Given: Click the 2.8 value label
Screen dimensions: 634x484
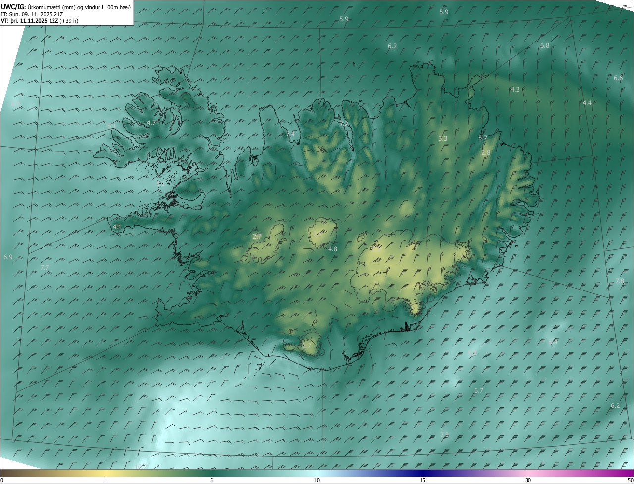Looking at the screenshot, I should click(x=486, y=152).
